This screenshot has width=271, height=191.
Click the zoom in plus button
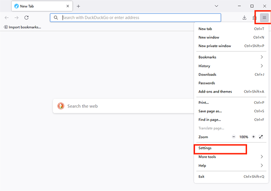[x=254, y=136]
